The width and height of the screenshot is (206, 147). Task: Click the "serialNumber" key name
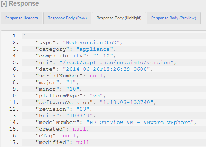(59, 76)
